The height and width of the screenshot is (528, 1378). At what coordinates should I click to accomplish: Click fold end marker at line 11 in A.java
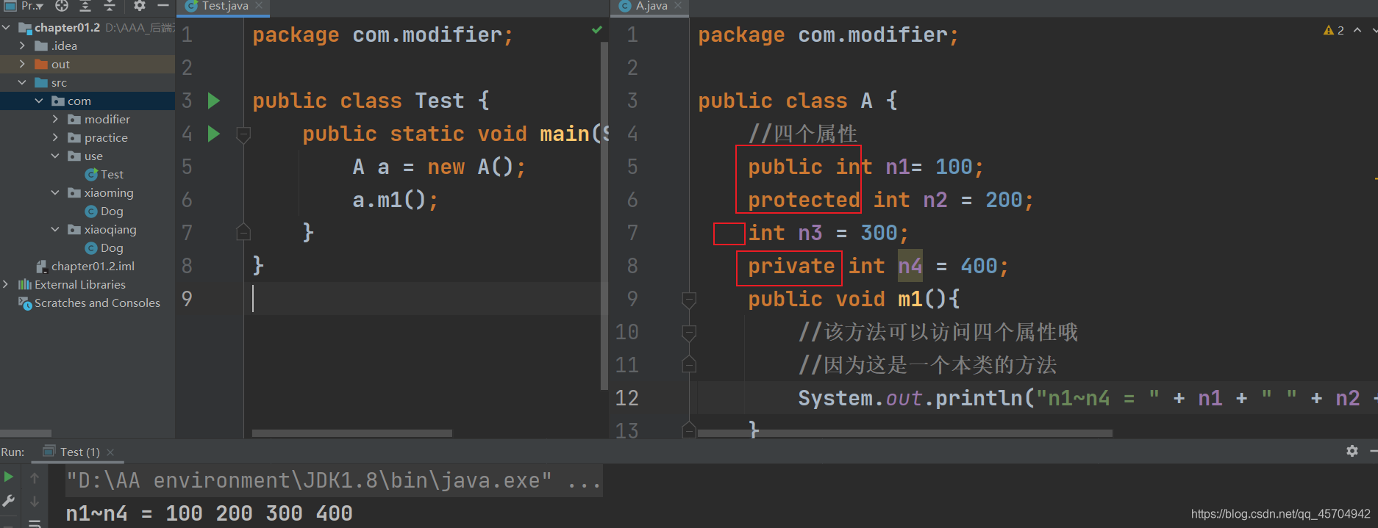pyautogui.click(x=689, y=364)
